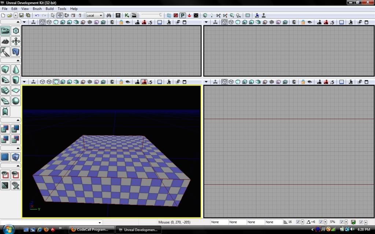Open the Local coordinate system dropdown

click(x=94, y=15)
